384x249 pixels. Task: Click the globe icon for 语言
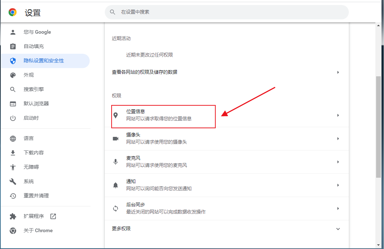pyautogui.click(x=13, y=138)
